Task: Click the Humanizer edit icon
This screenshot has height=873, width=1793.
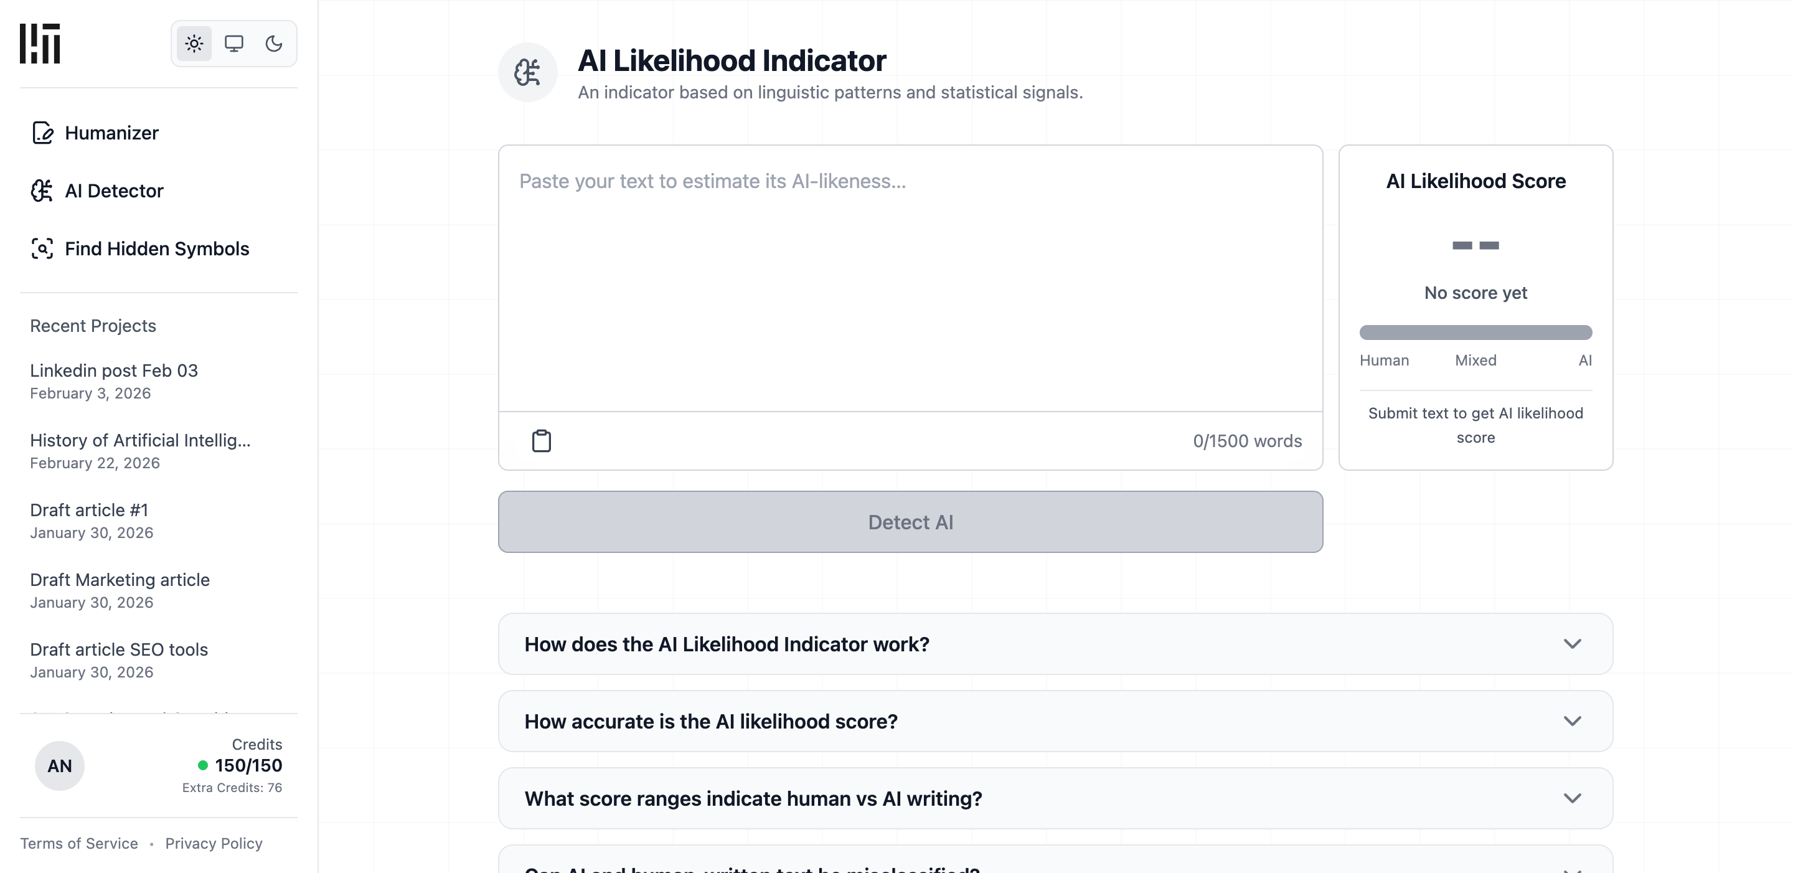Action: (42, 132)
